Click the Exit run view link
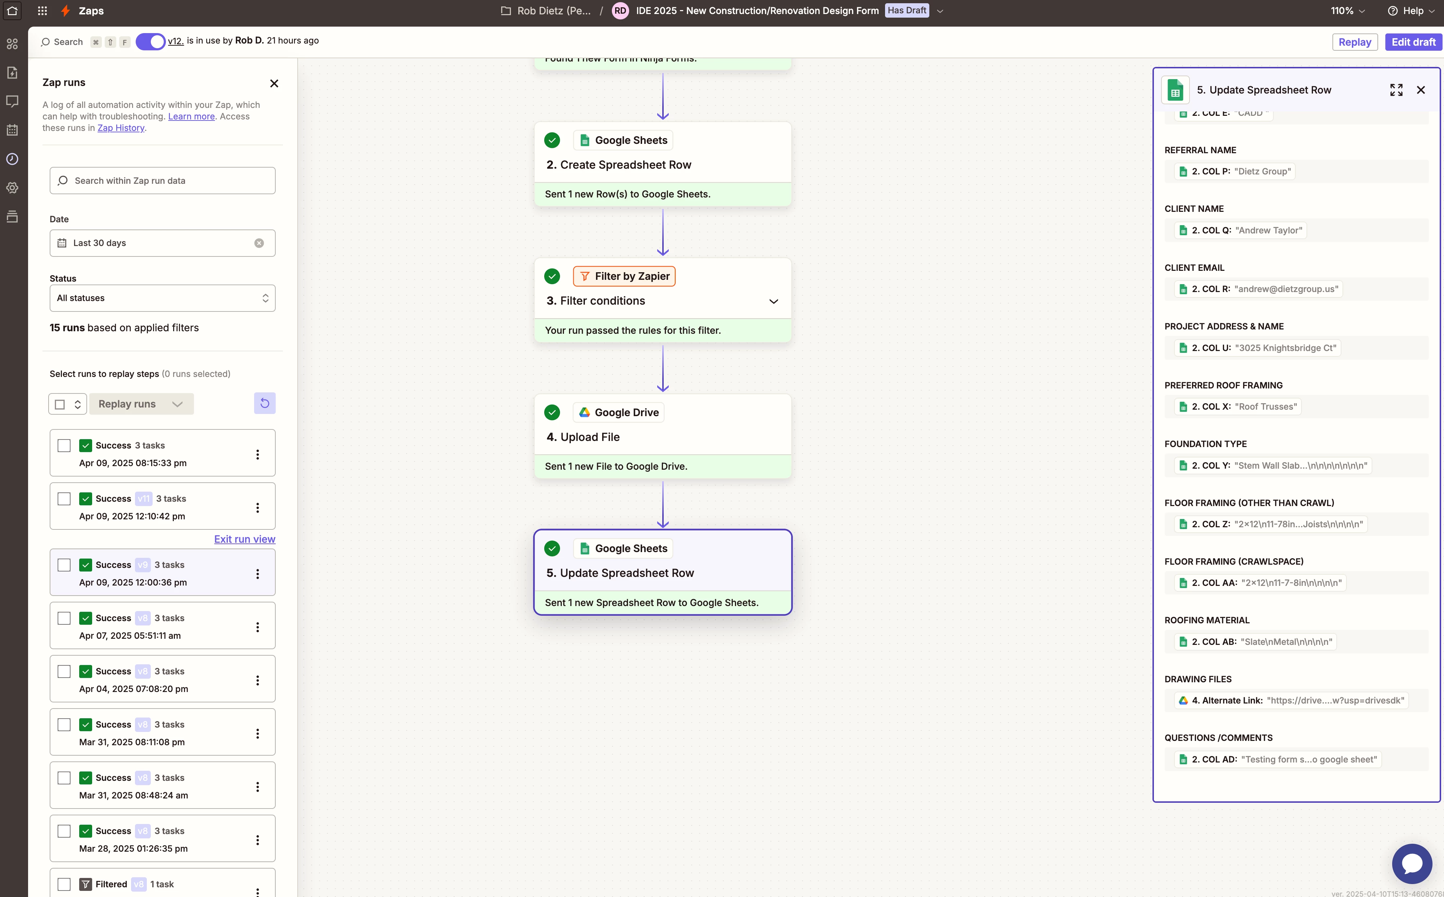Screen dimensions: 1444x897 pyautogui.click(x=244, y=539)
